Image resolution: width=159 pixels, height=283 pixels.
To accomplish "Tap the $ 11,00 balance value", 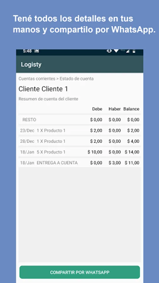I will coord(132,163).
